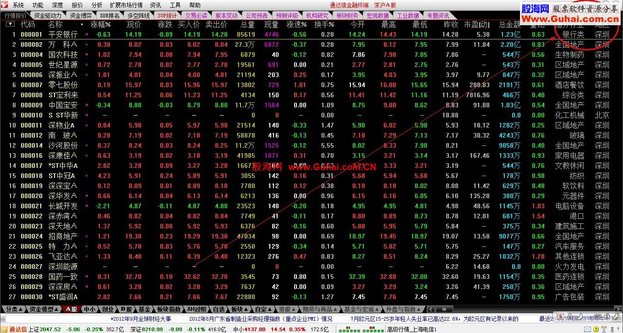Open the 扩展市场行情 menu

point(126,5)
